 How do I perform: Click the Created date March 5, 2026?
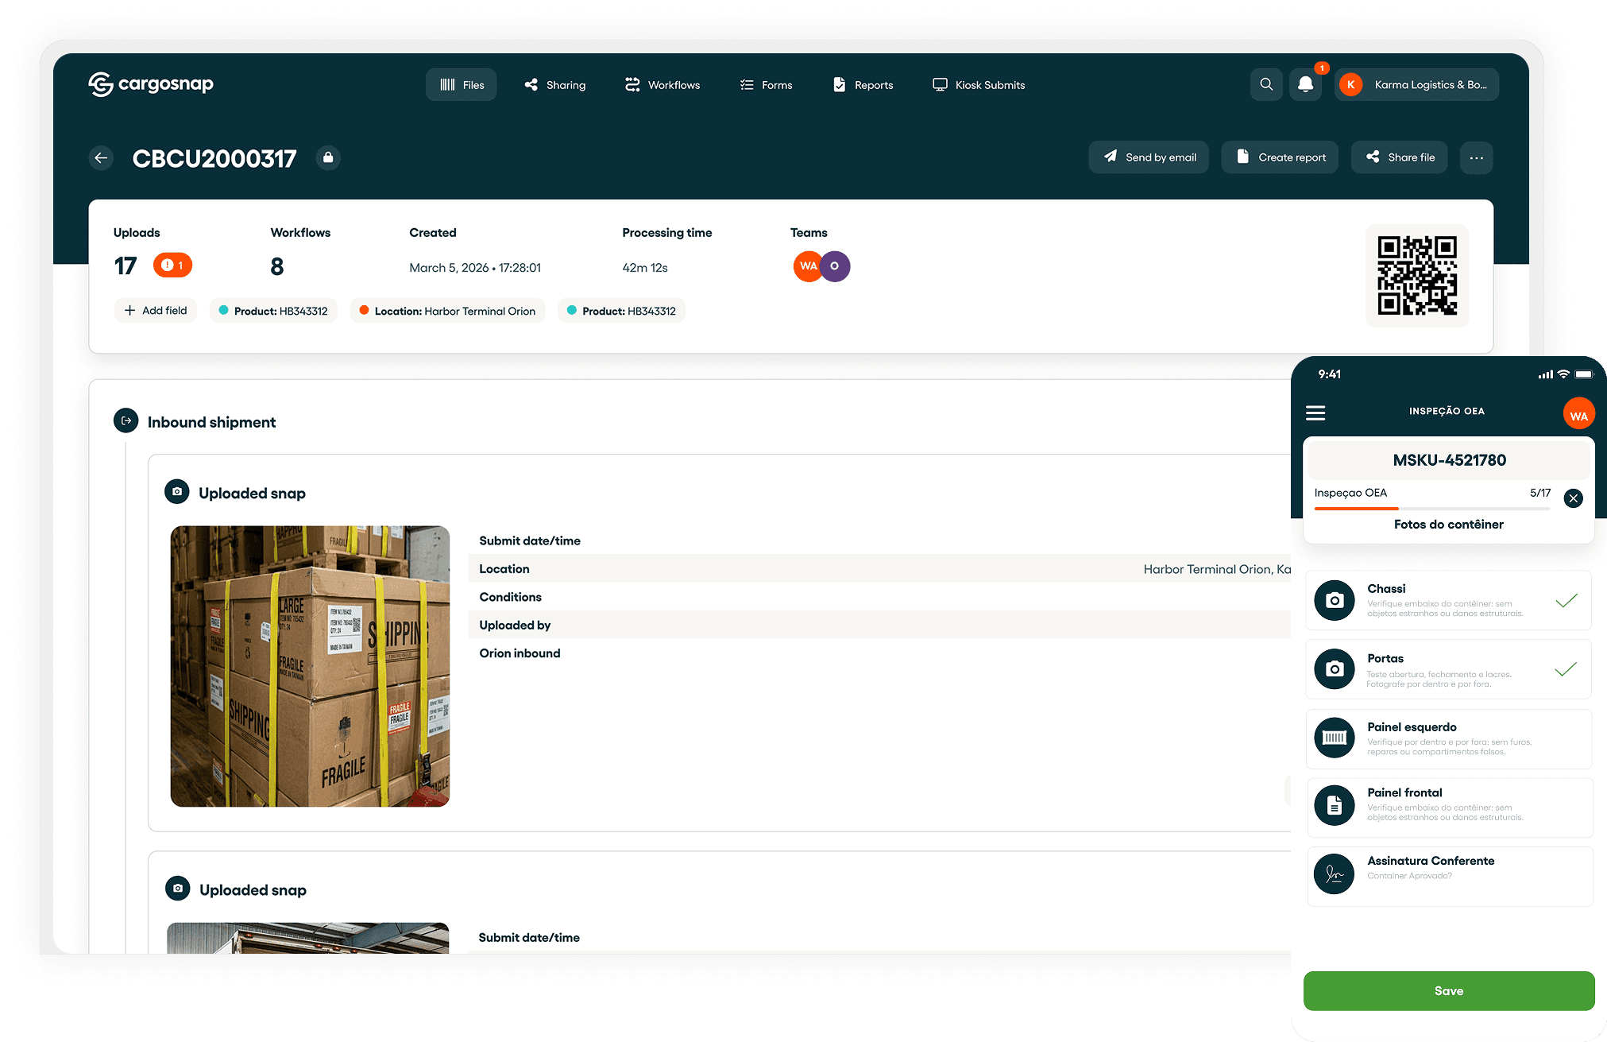click(x=475, y=268)
